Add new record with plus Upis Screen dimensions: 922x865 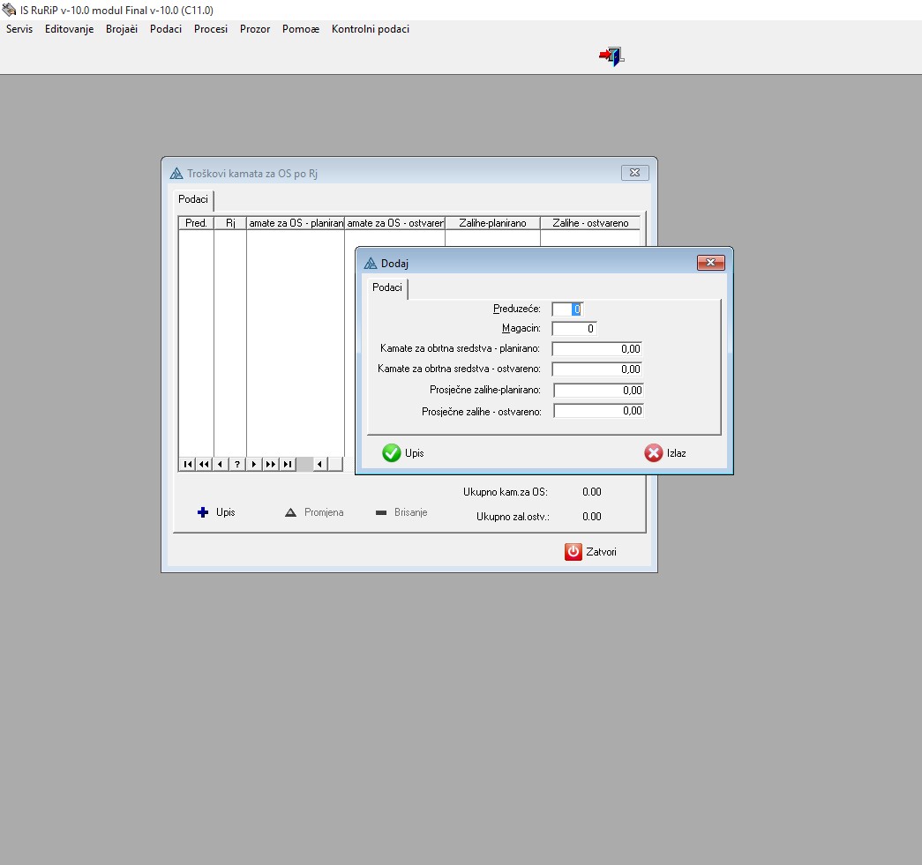pos(216,512)
